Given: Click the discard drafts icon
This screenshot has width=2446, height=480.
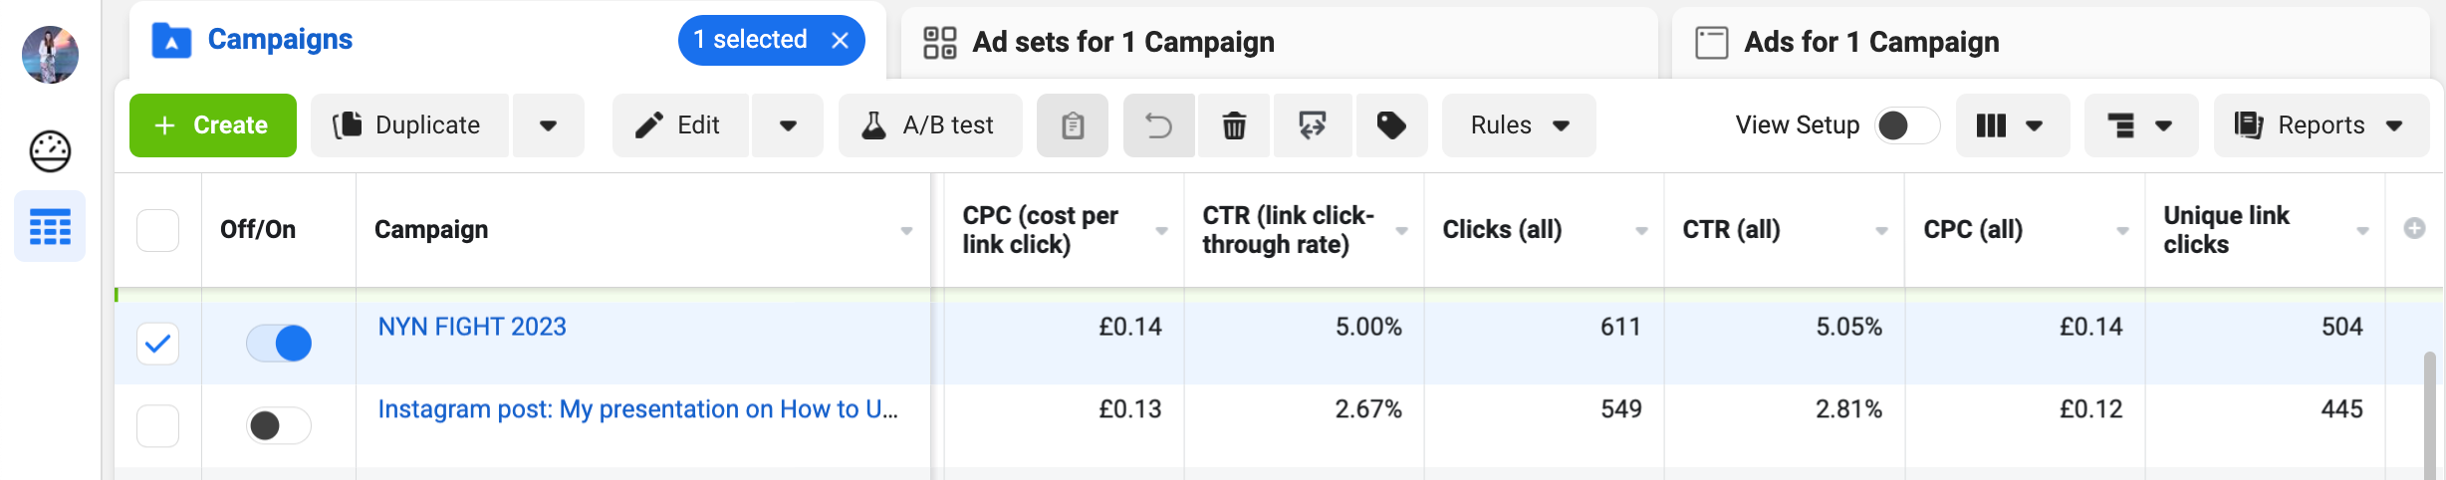Looking at the screenshot, I should tap(1312, 125).
